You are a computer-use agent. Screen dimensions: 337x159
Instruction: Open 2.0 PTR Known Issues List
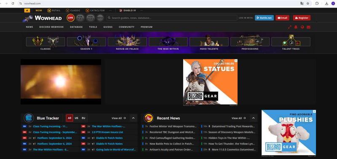pos(107,132)
